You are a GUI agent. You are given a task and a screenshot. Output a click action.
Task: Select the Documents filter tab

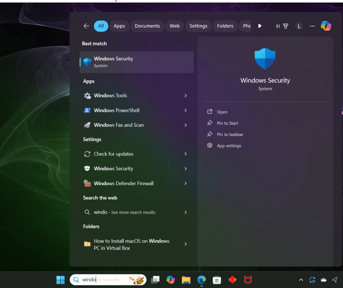click(147, 26)
